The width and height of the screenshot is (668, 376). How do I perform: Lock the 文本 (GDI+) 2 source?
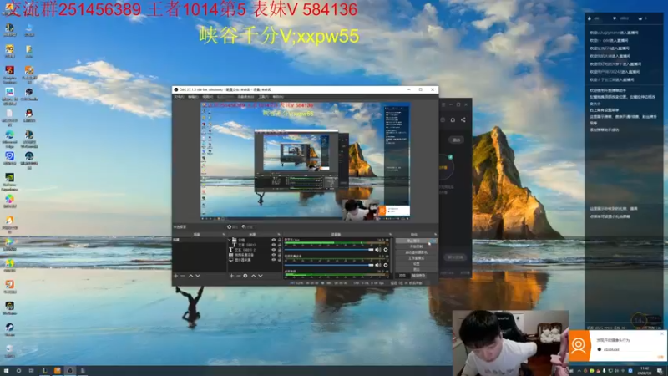(x=280, y=250)
